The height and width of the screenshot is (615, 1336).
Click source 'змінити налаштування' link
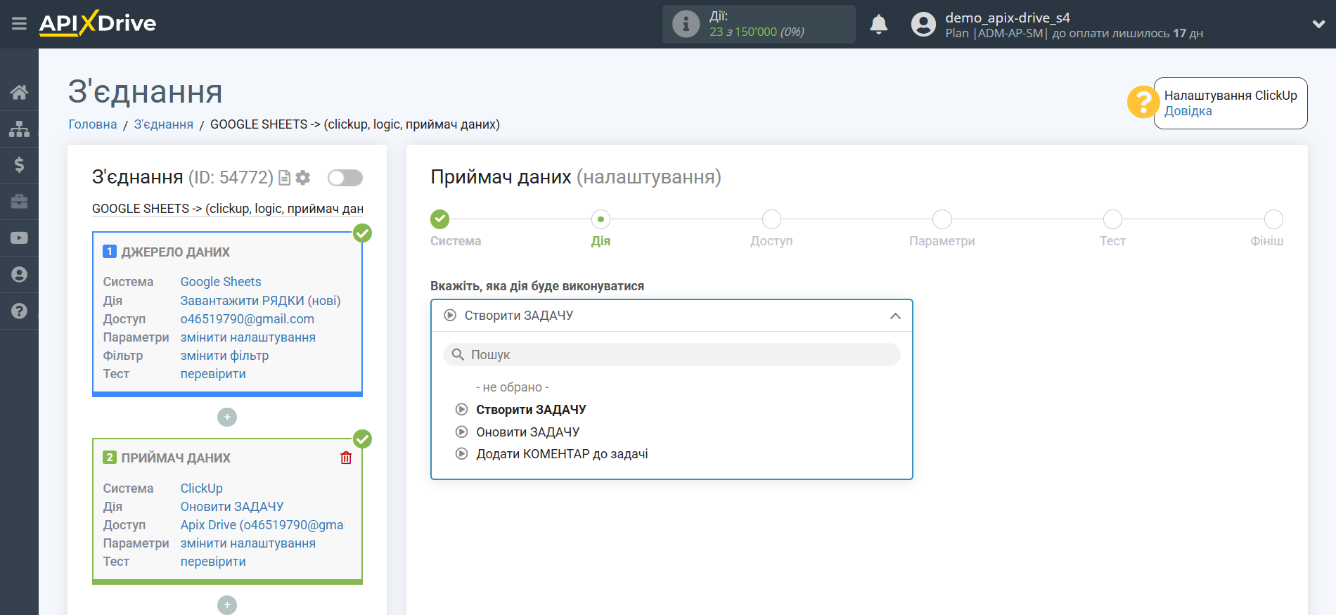click(248, 337)
